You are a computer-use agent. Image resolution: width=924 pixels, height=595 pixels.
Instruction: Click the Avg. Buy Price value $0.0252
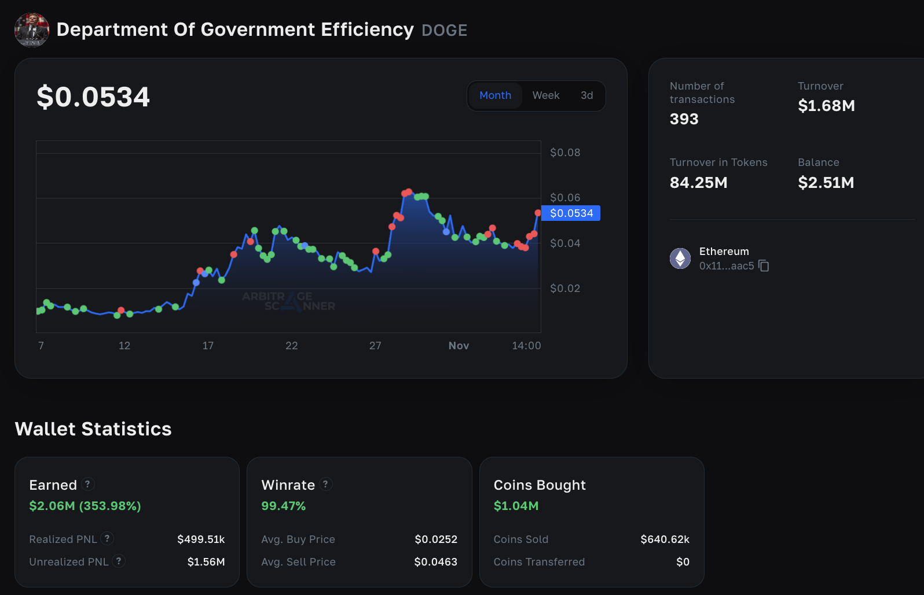436,539
